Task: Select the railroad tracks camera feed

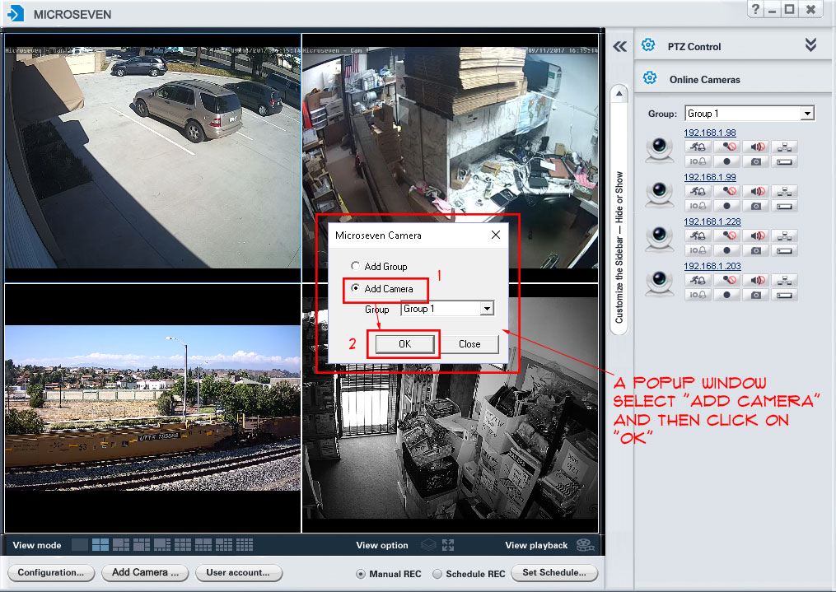Action: (153, 408)
